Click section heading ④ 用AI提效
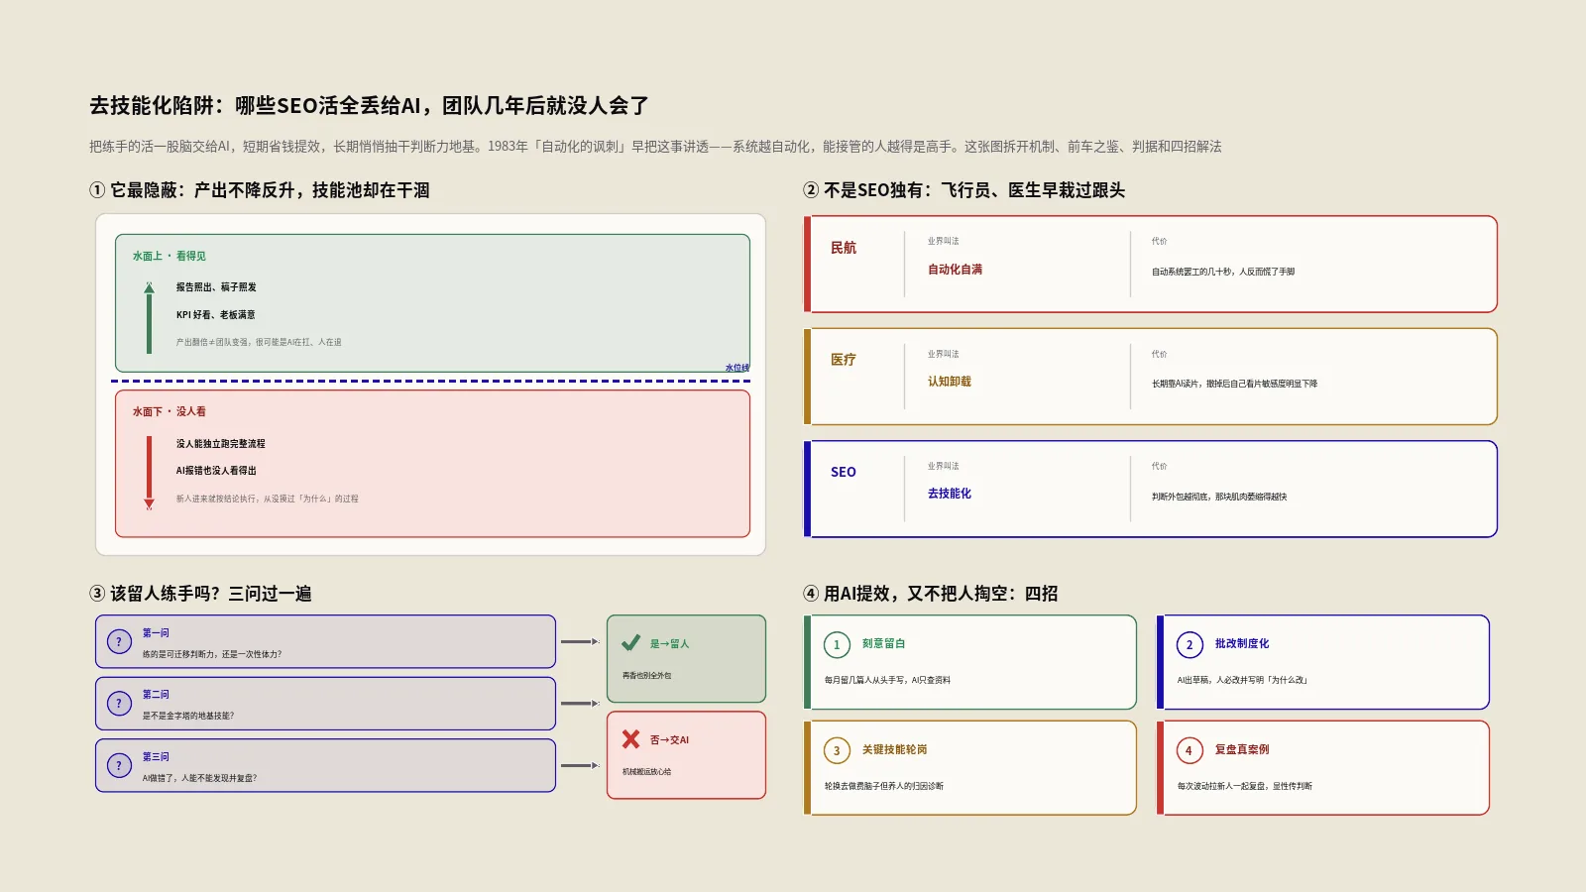Screen dimensions: 1586x892 pos(931,594)
